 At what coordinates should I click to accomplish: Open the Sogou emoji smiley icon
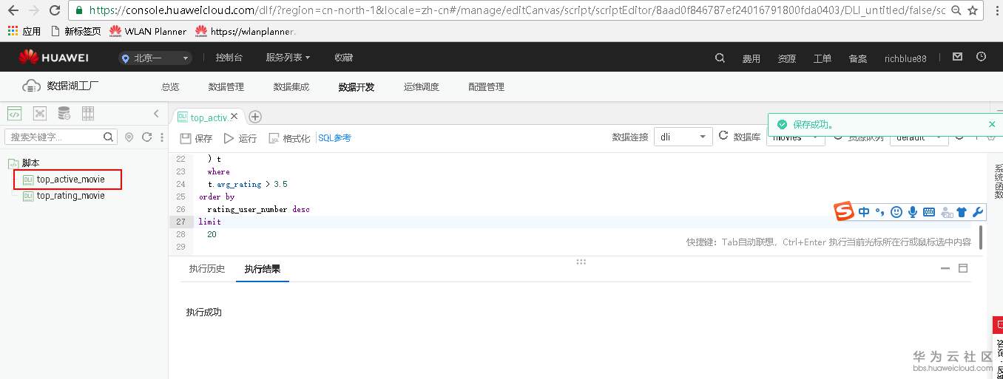pos(896,212)
